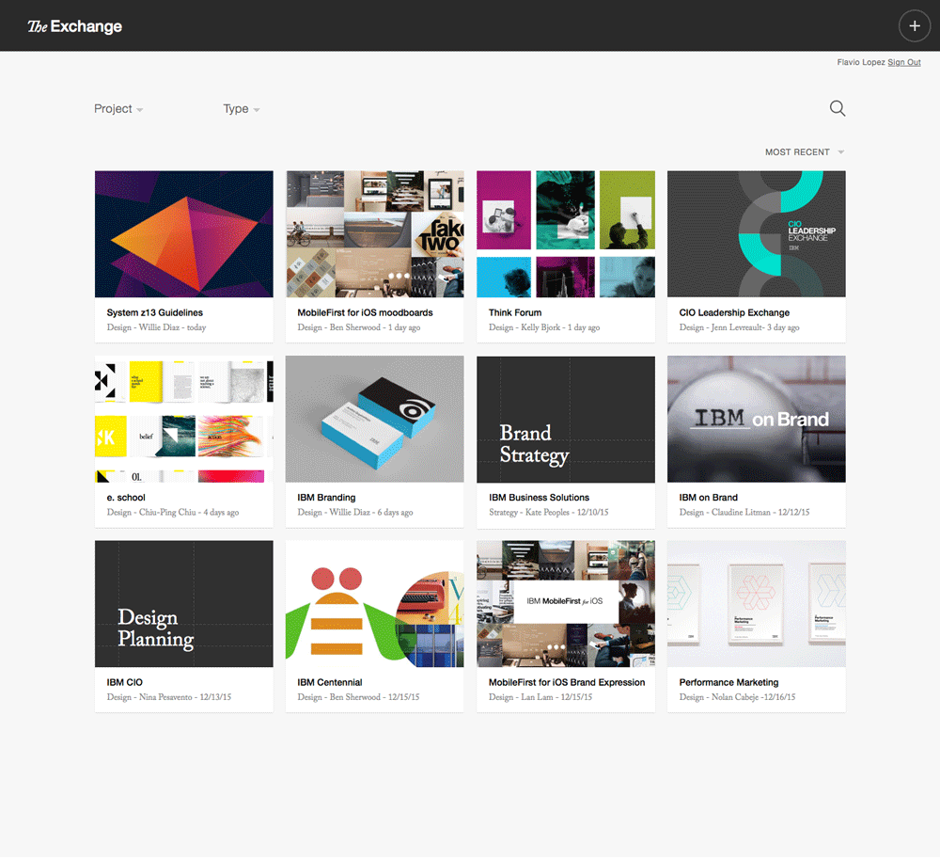Click 'Design - Claudine Litman - 12/12/15'

[x=744, y=512]
